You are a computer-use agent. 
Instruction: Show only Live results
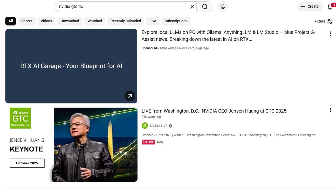click(153, 21)
